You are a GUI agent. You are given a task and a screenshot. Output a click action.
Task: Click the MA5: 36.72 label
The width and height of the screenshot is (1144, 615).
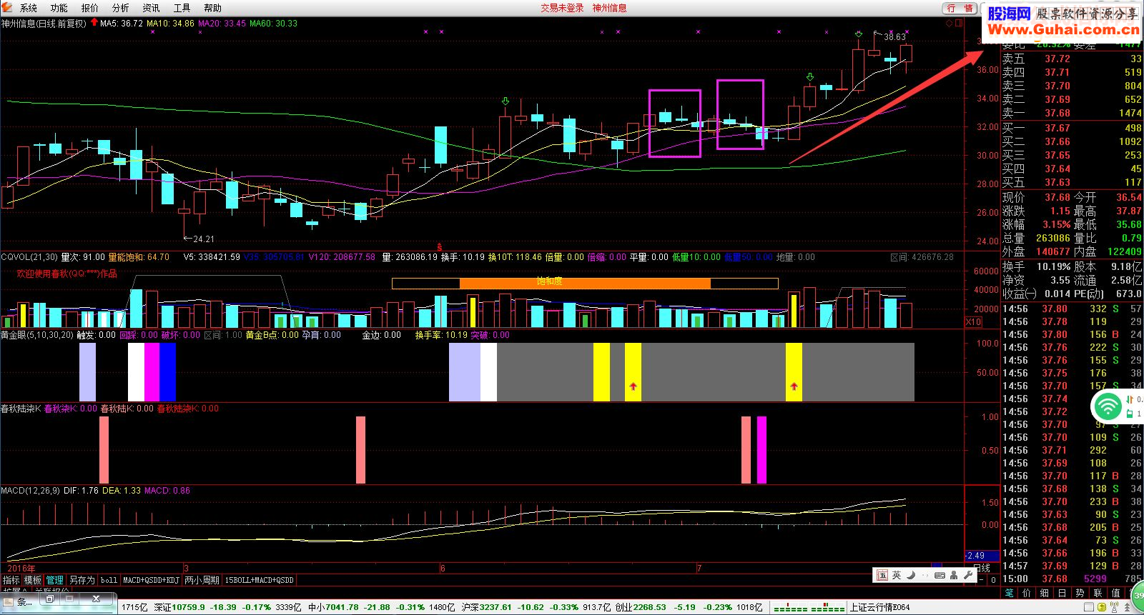click(122, 24)
